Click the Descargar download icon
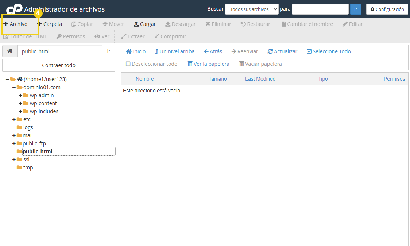 point(168,24)
